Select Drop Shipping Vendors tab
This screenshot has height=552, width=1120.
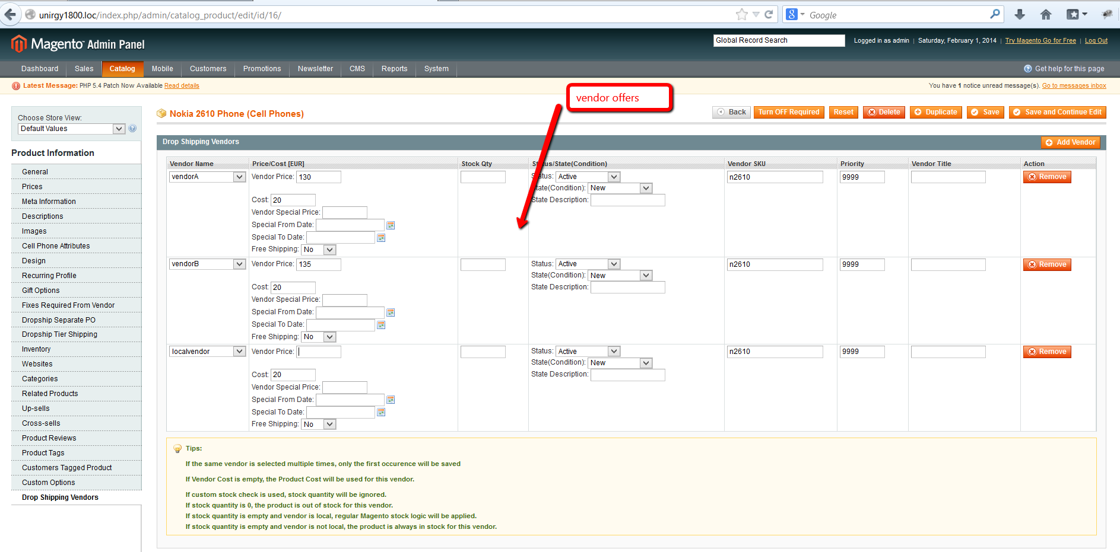76,497
